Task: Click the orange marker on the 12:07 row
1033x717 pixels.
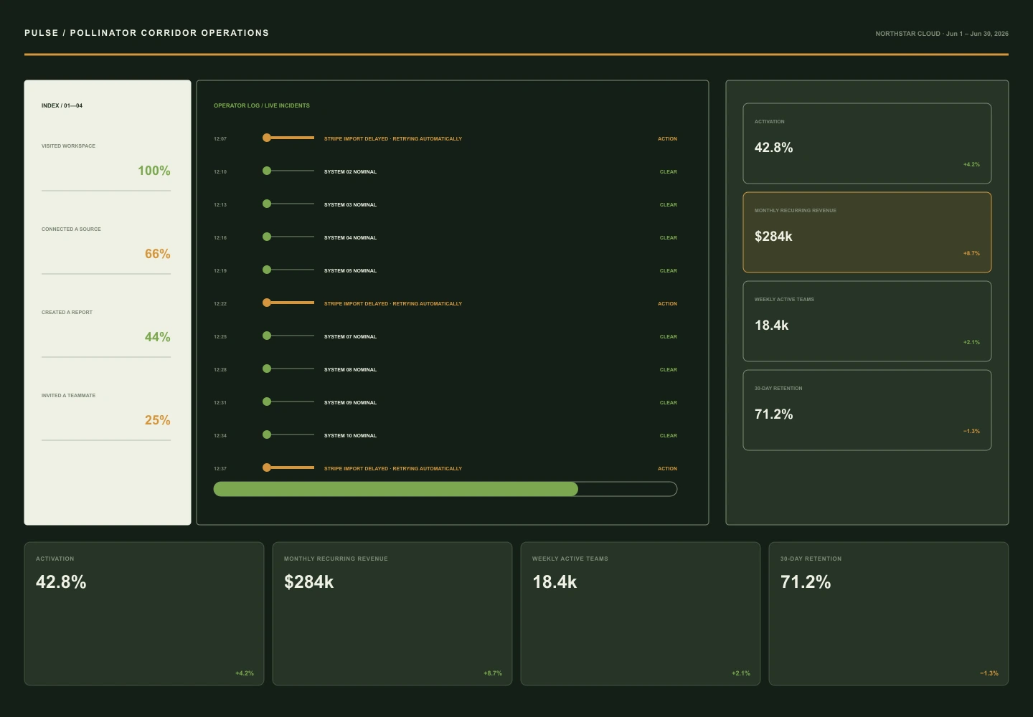Action: click(267, 138)
